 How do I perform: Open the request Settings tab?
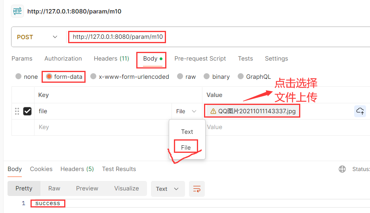point(277,59)
